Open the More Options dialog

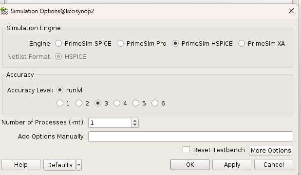pyautogui.click(x=271, y=151)
